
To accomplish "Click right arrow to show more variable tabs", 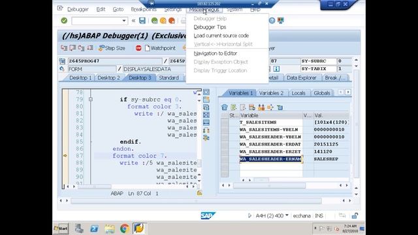I will coord(348,92).
